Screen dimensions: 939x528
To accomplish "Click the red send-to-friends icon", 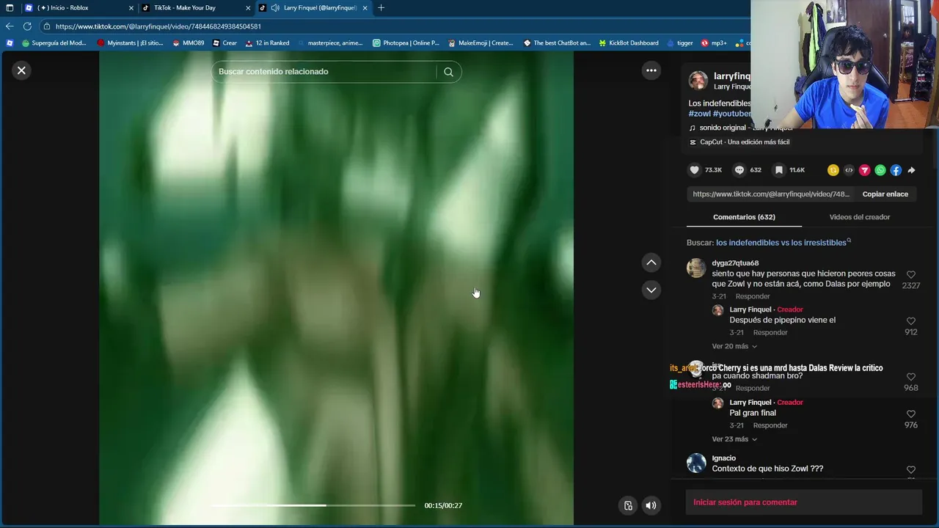I will point(865,170).
